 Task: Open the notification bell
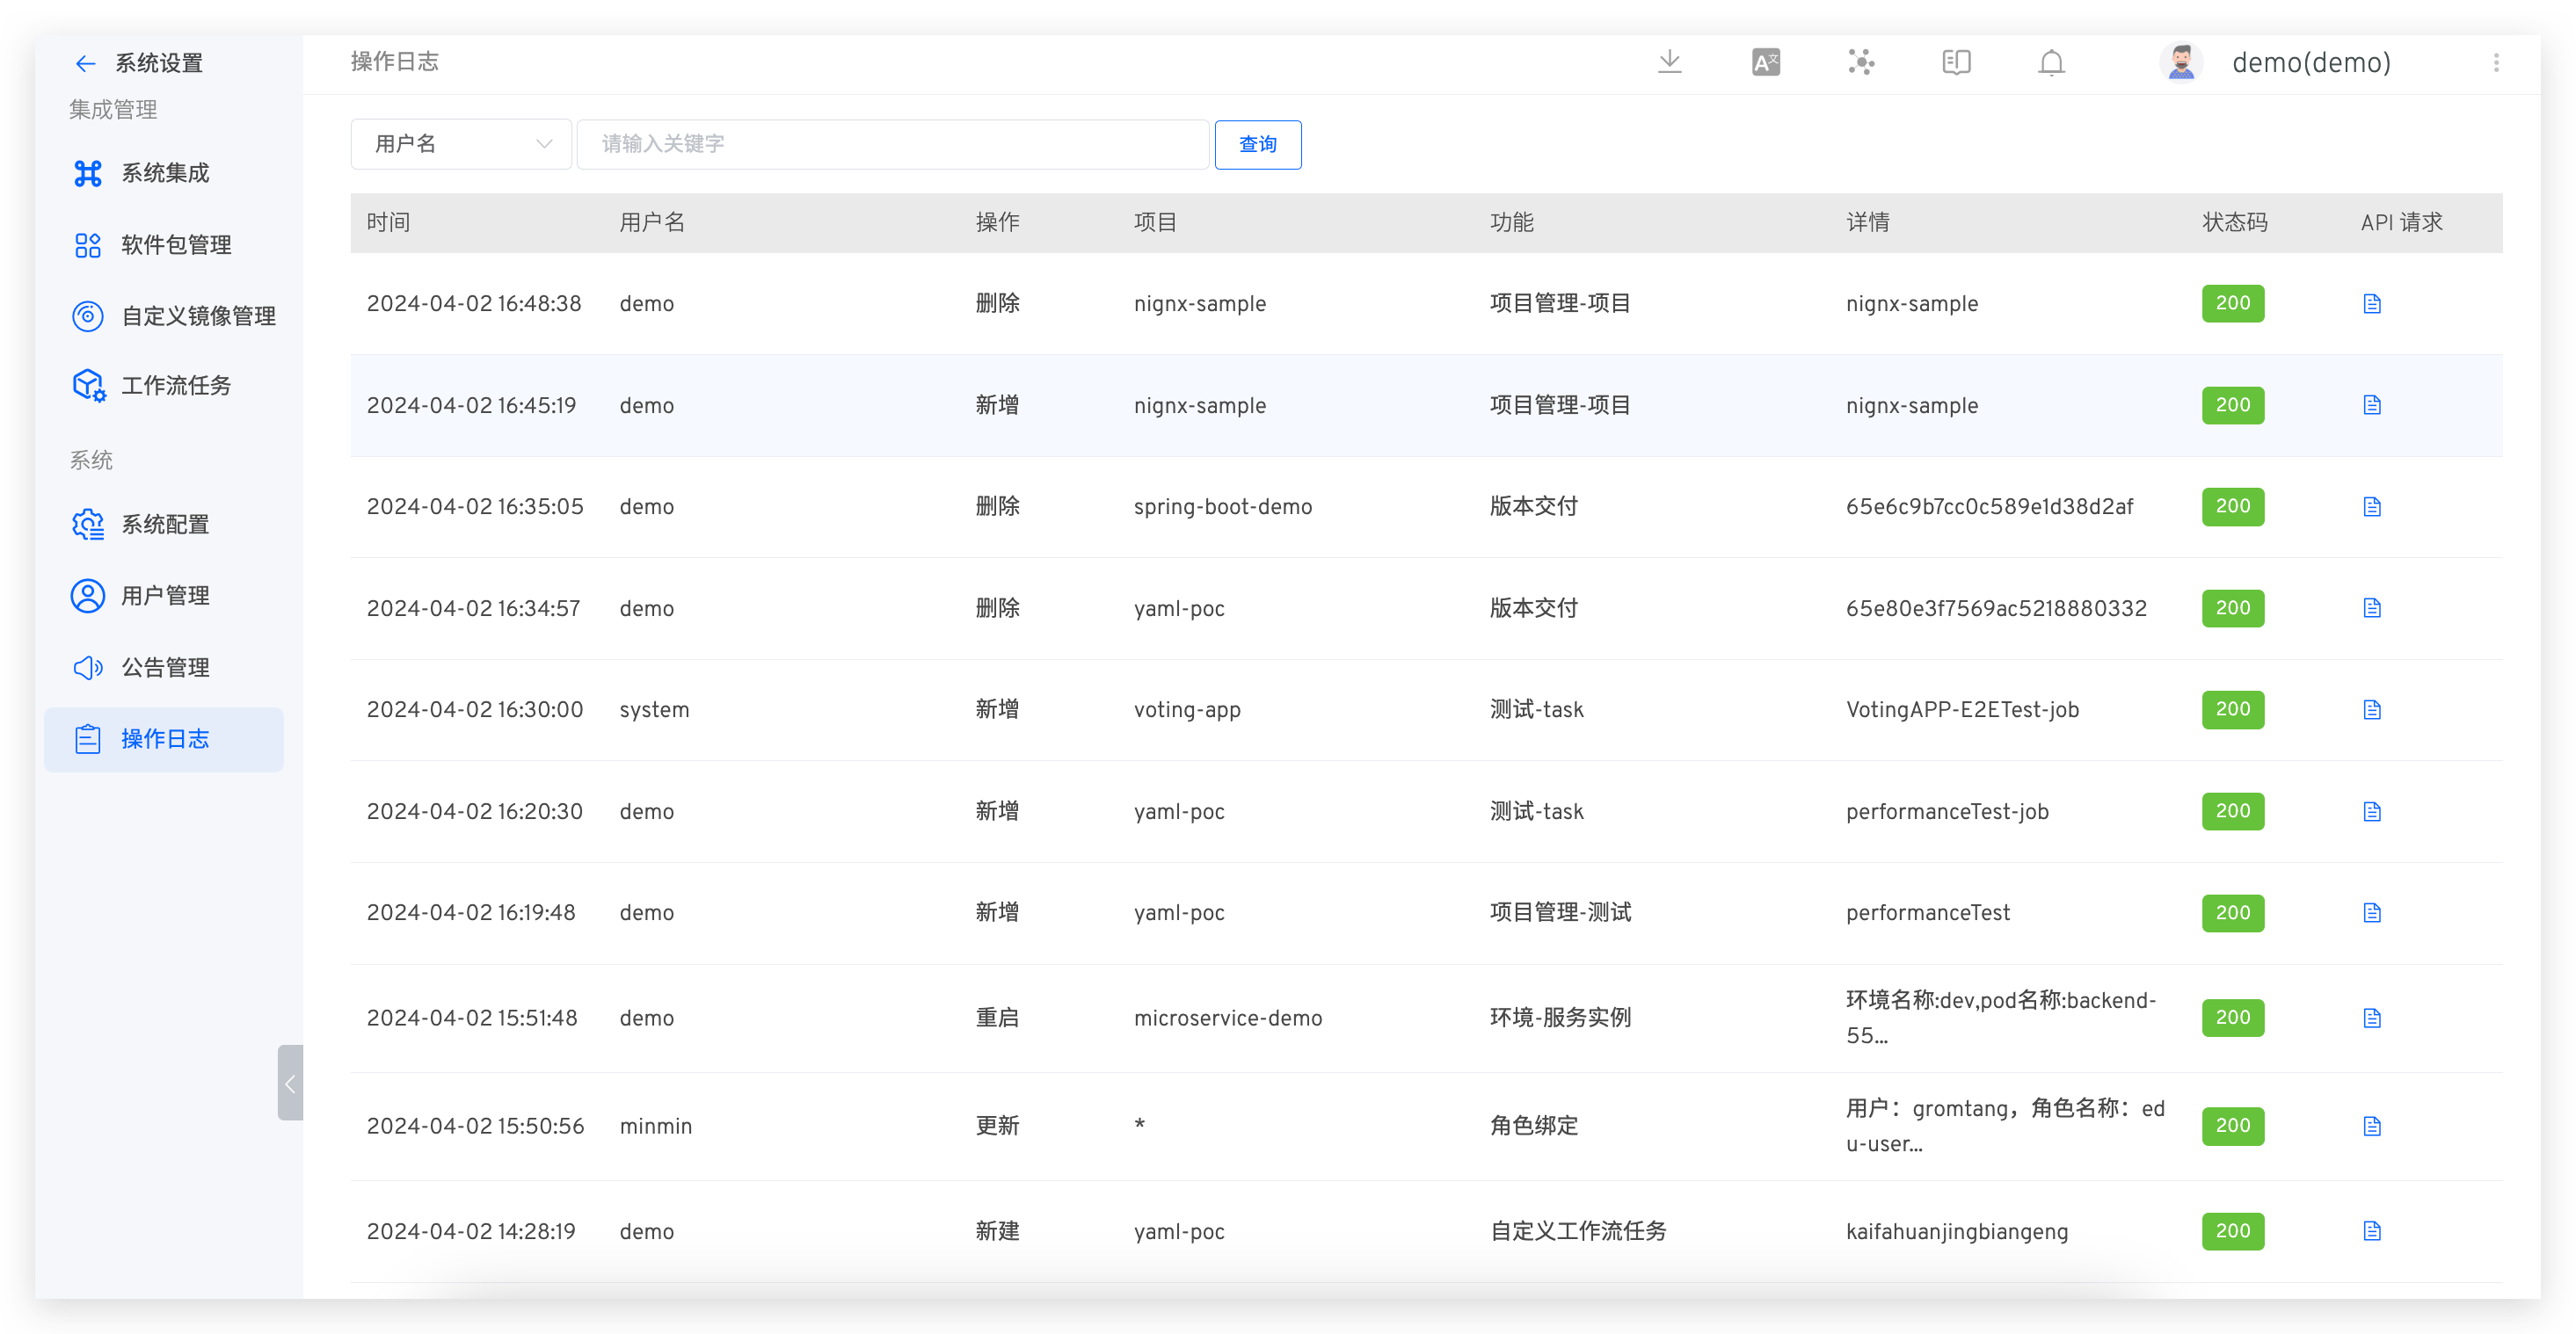2051,62
